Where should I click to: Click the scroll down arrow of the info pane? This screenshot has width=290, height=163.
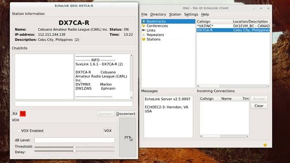tap(131, 98)
